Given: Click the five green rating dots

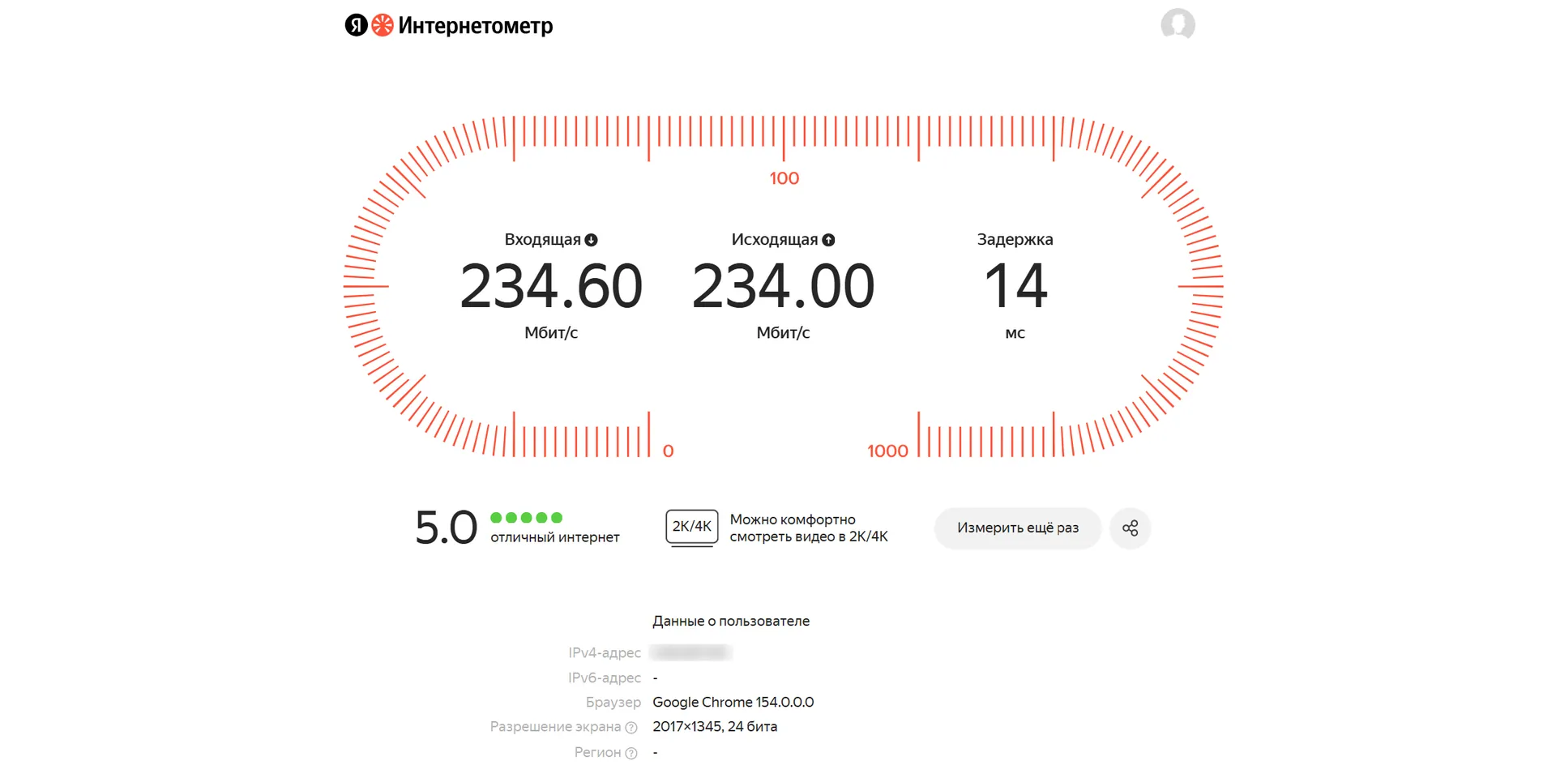Looking at the screenshot, I should 527,518.
